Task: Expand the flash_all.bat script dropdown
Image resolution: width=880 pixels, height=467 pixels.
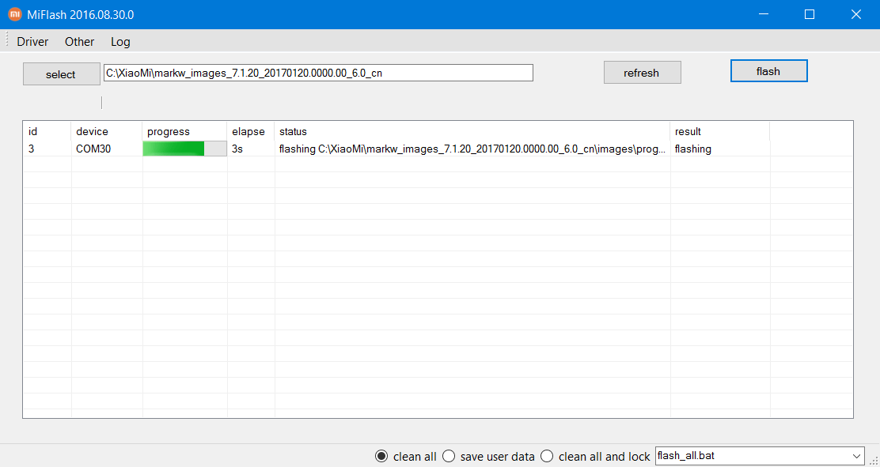Action: 856,456
